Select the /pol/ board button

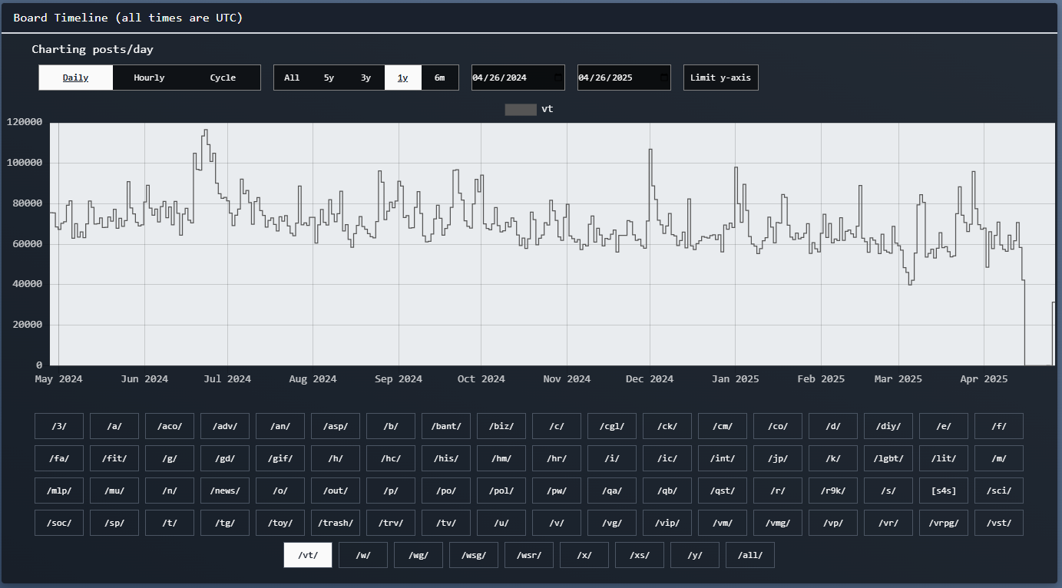click(501, 491)
